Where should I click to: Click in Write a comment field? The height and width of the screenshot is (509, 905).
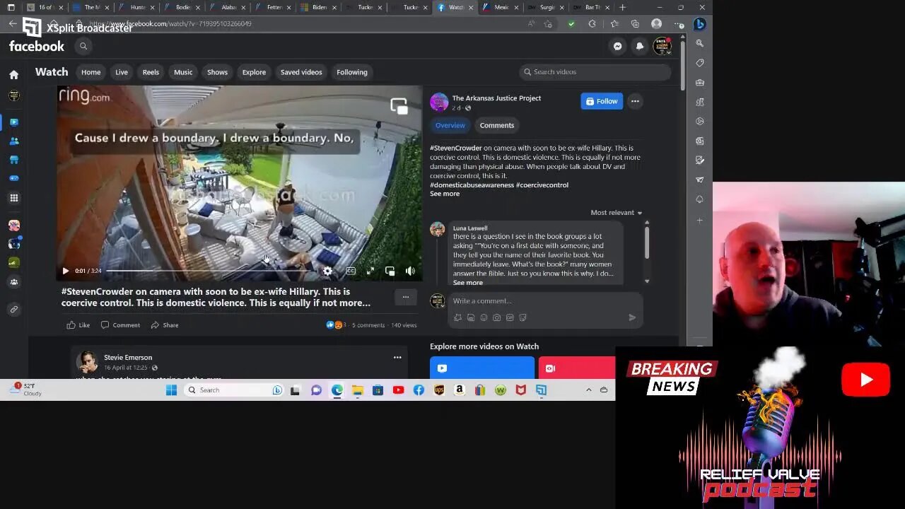click(544, 301)
